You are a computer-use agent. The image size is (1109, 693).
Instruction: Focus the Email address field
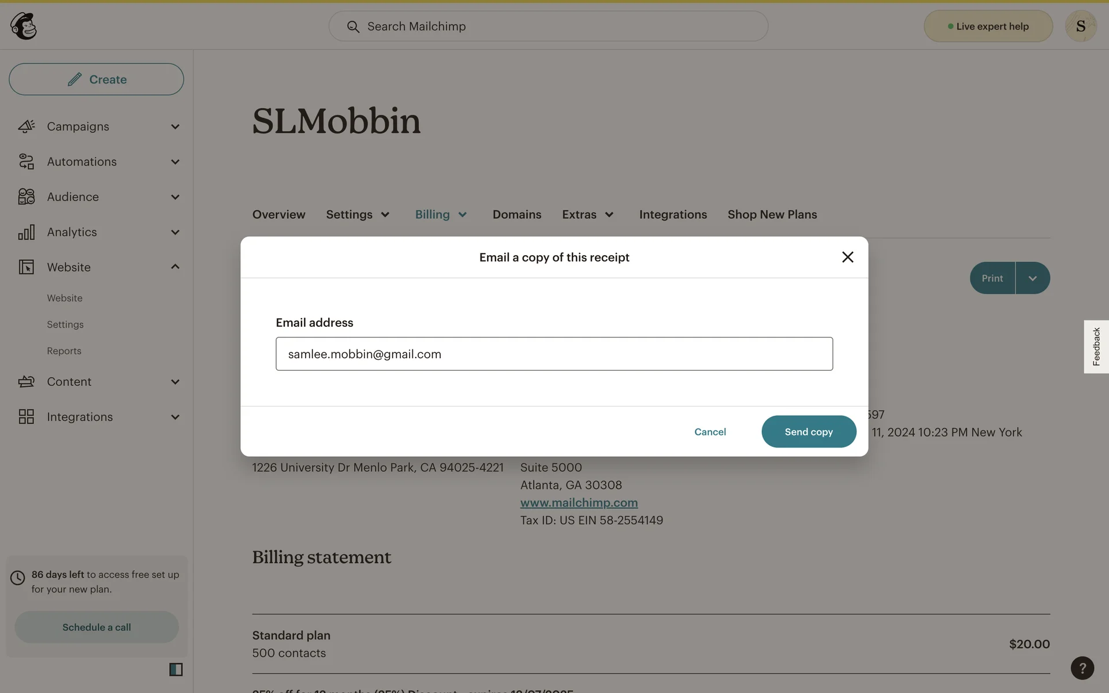click(x=554, y=354)
